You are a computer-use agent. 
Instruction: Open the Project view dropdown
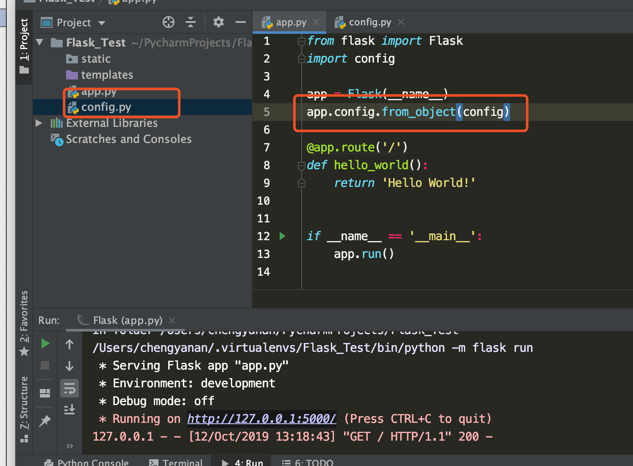[102, 23]
